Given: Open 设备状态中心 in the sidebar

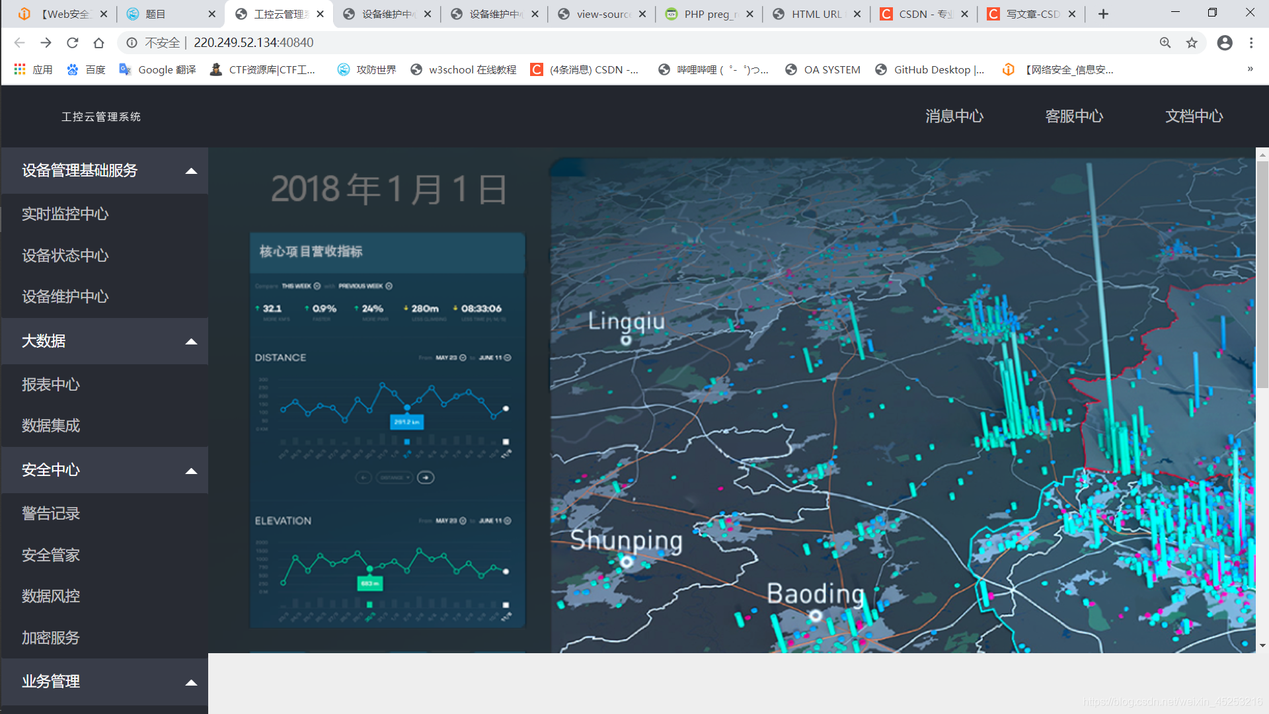Looking at the screenshot, I should pyautogui.click(x=65, y=256).
